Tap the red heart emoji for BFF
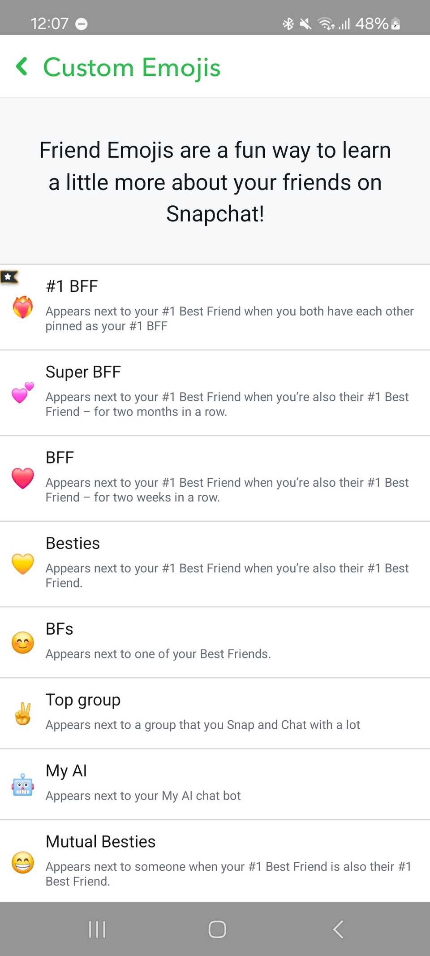430x956 pixels. click(23, 478)
